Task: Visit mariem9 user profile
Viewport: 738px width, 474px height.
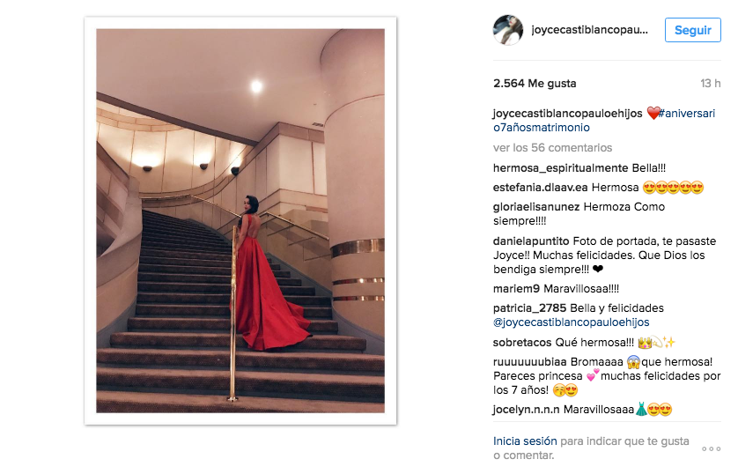Action: (516, 289)
